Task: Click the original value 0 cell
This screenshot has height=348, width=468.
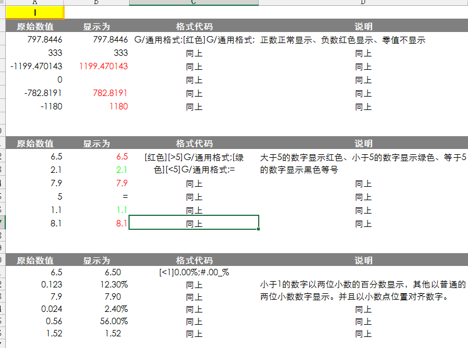Action: click(x=60, y=80)
